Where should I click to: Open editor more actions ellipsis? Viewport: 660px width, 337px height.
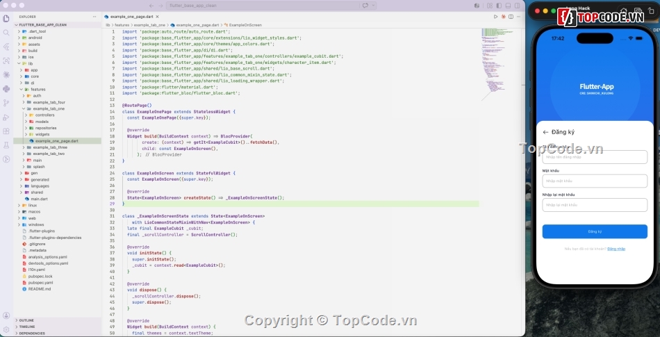point(518,17)
